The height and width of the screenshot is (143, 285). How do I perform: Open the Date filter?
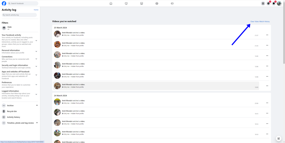[x=9, y=28]
